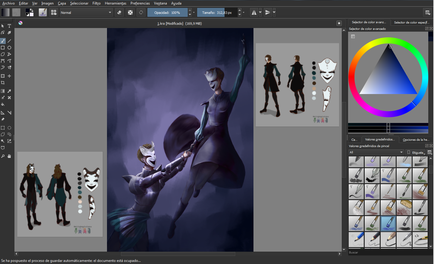The image size is (434, 264).
Task: Expand the All tag filter dropdown
Action: pos(376,152)
